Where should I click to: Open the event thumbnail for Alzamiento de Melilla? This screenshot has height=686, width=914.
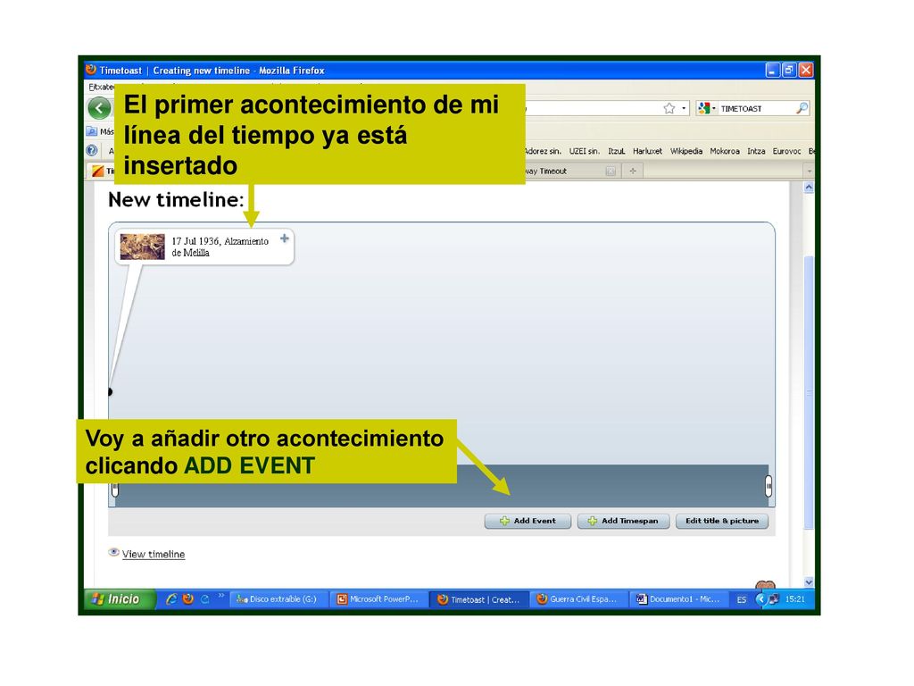pyautogui.click(x=142, y=247)
